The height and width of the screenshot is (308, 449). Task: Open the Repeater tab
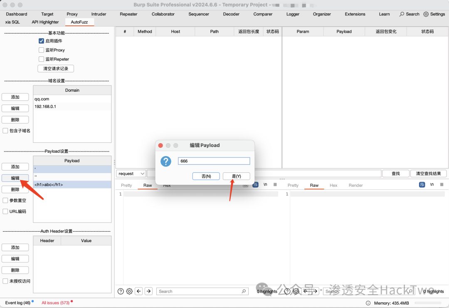tap(128, 14)
